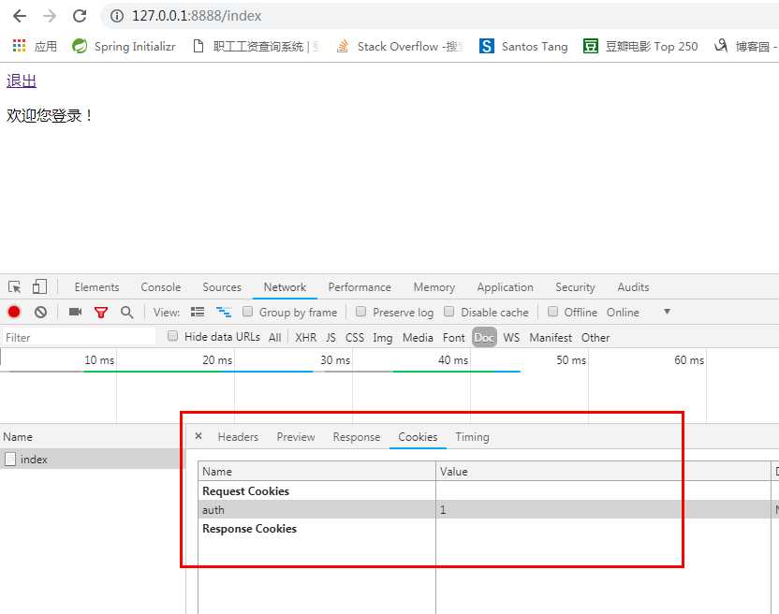The image size is (779, 614).
Task: Open the Cookies detail tab
Action: click(x=418, y=437)
